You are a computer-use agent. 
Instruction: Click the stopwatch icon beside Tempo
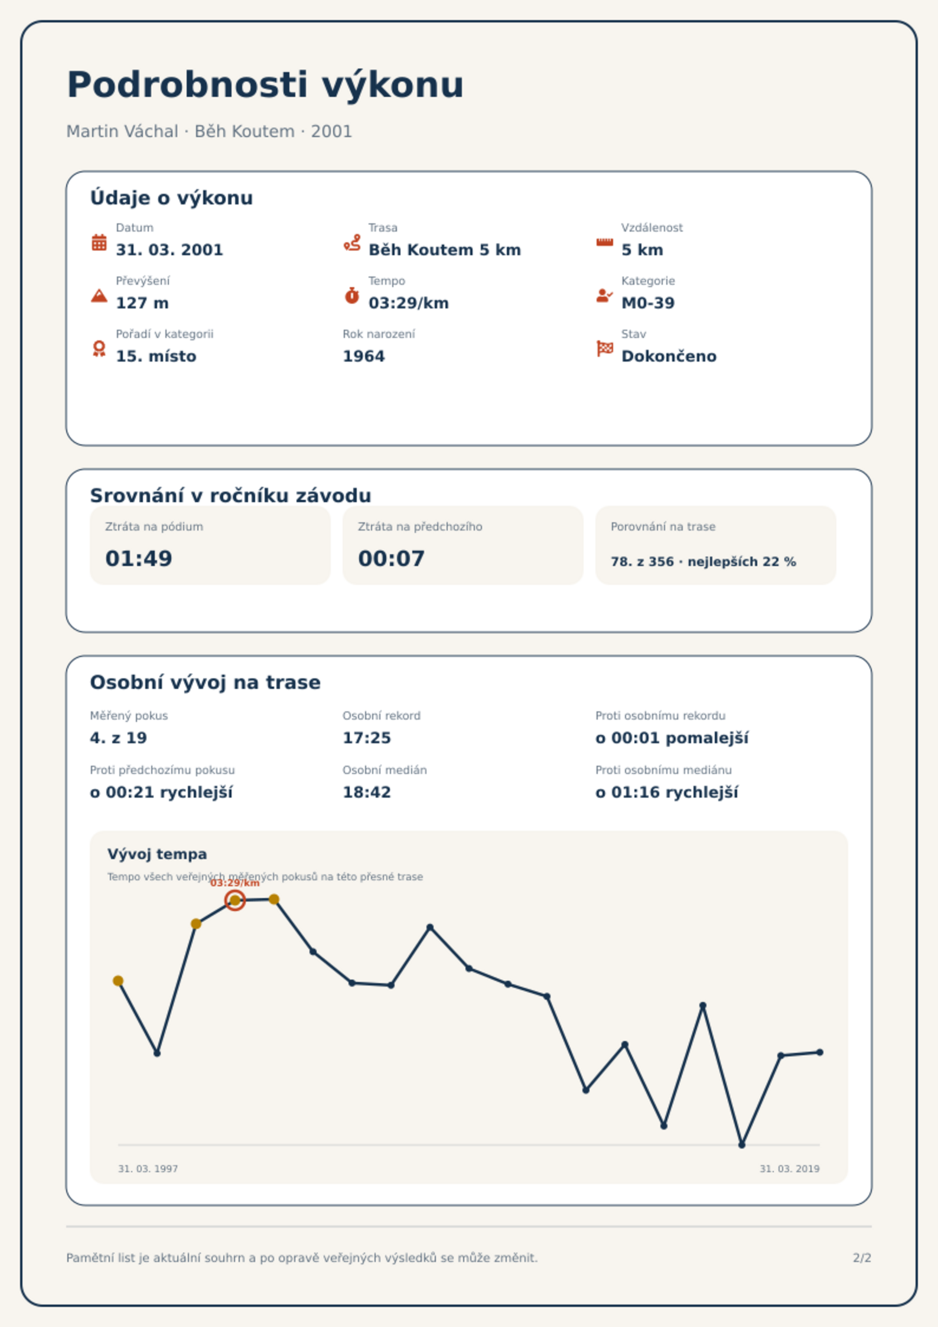[352, 295]
